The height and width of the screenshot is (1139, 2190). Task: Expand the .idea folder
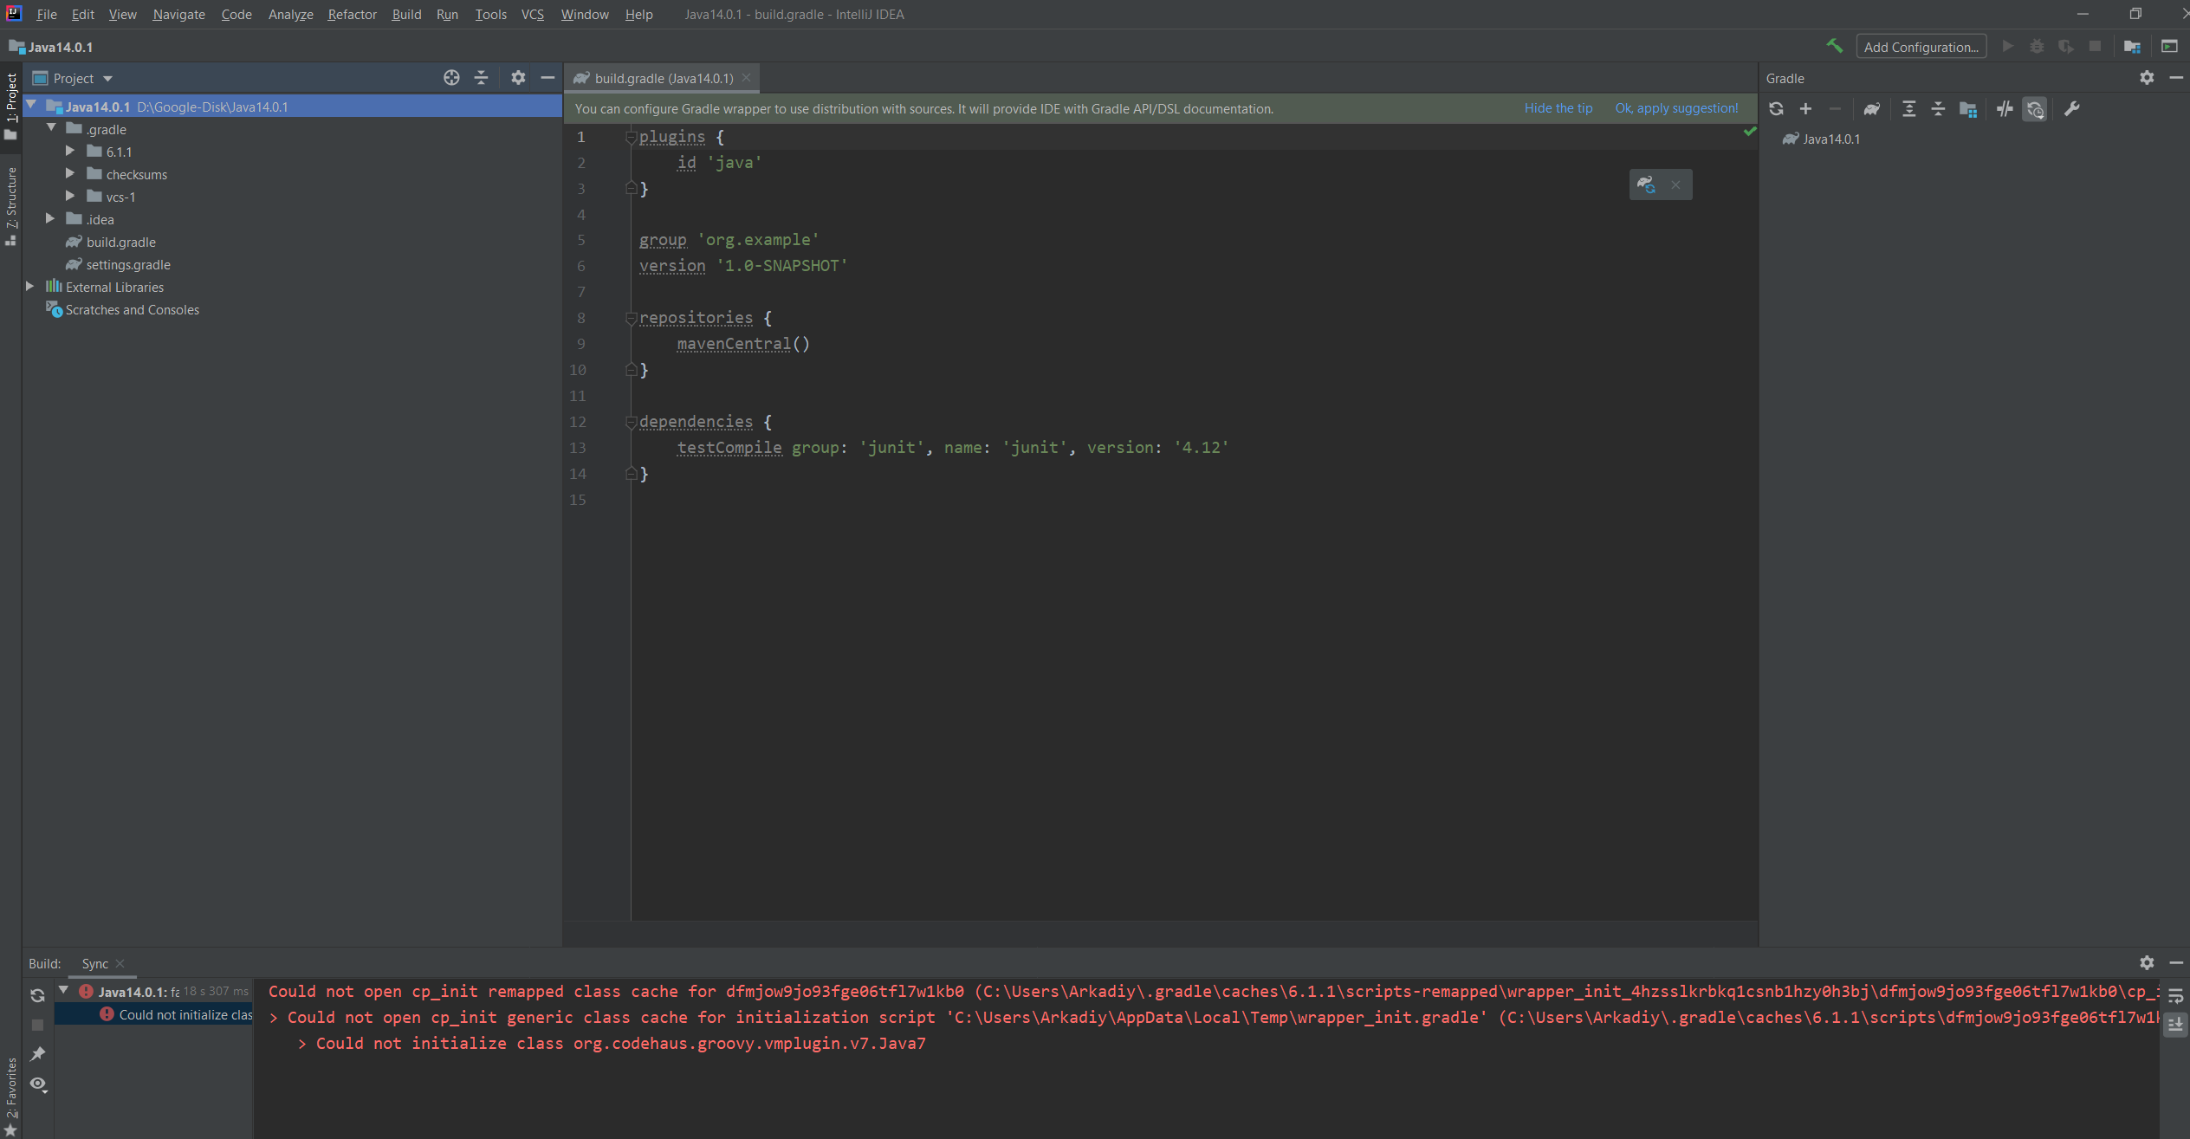coord(50,218)
